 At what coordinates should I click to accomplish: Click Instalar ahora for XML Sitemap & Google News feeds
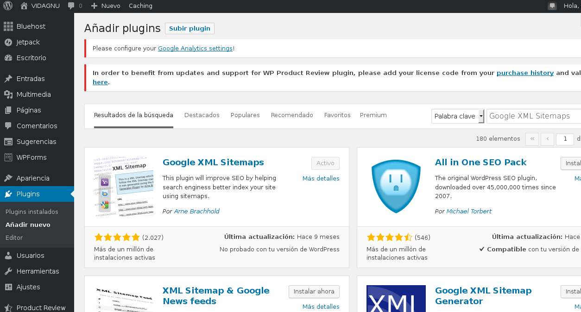pyautogui.click(x=314, y=292)
